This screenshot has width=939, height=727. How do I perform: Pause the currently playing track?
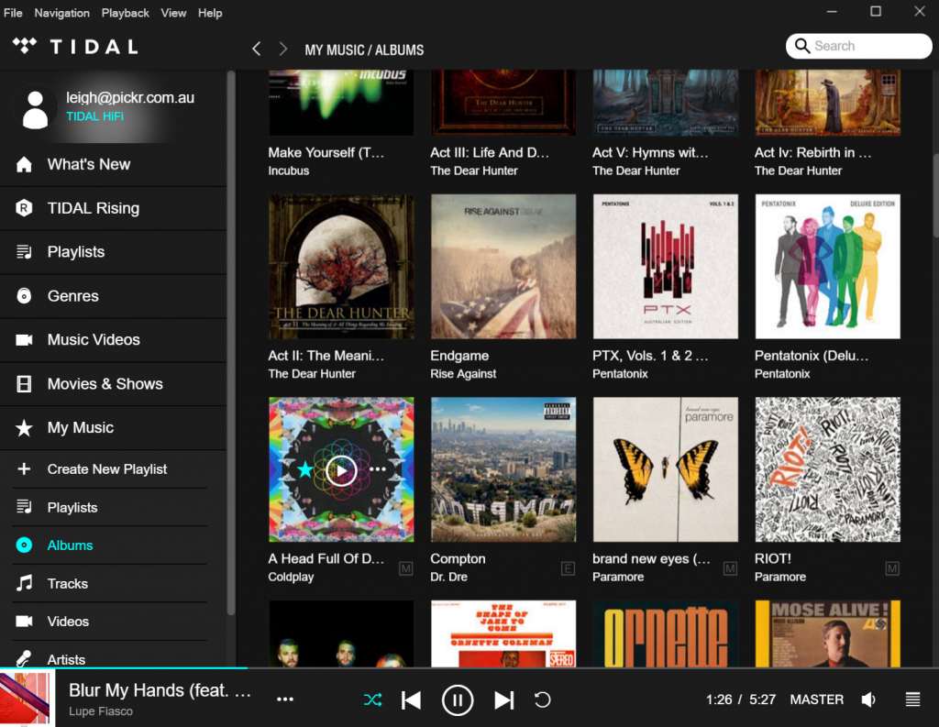click(x=457, y=700)
